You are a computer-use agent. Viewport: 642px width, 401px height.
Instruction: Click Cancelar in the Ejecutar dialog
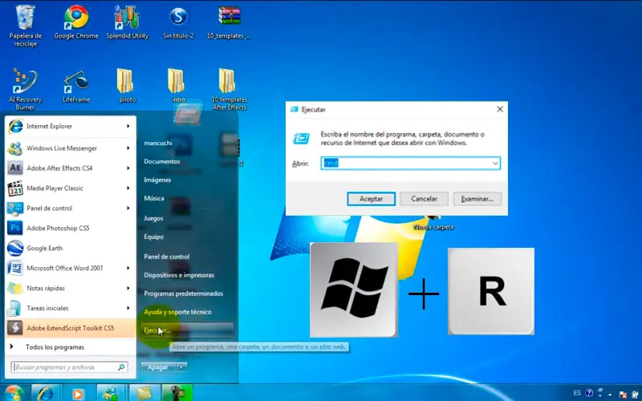pyautogui.click(x=425, y=199)
